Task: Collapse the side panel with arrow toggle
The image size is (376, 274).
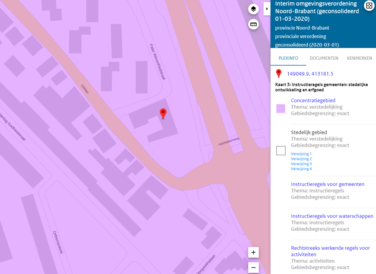Action: (267, 9)
